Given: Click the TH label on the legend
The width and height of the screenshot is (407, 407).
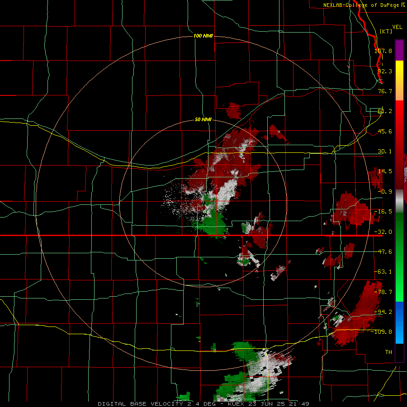Looking at the screenshot, I should 388,352.
